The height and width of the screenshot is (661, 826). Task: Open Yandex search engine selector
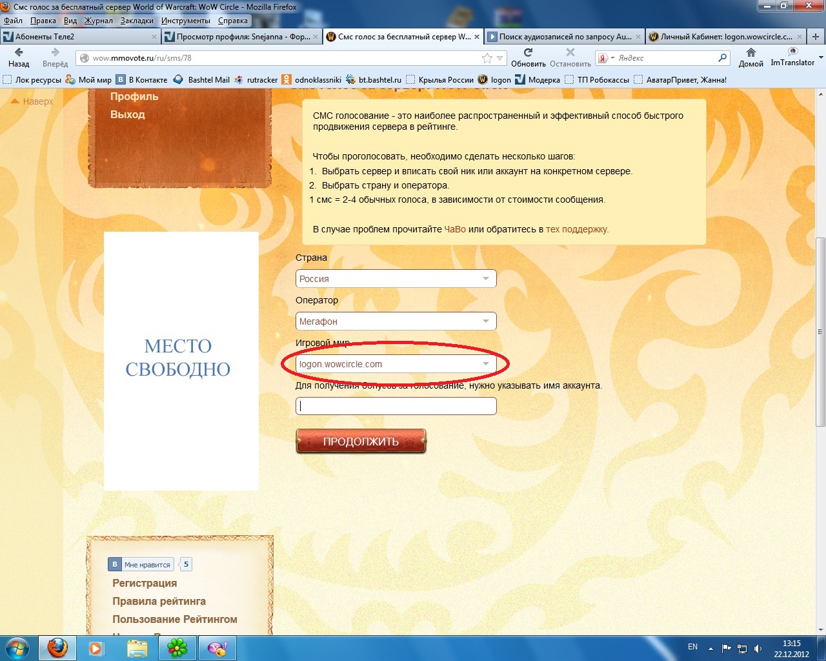[x=606, y=58]
